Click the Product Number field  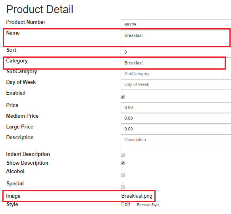tap(176, 24)
